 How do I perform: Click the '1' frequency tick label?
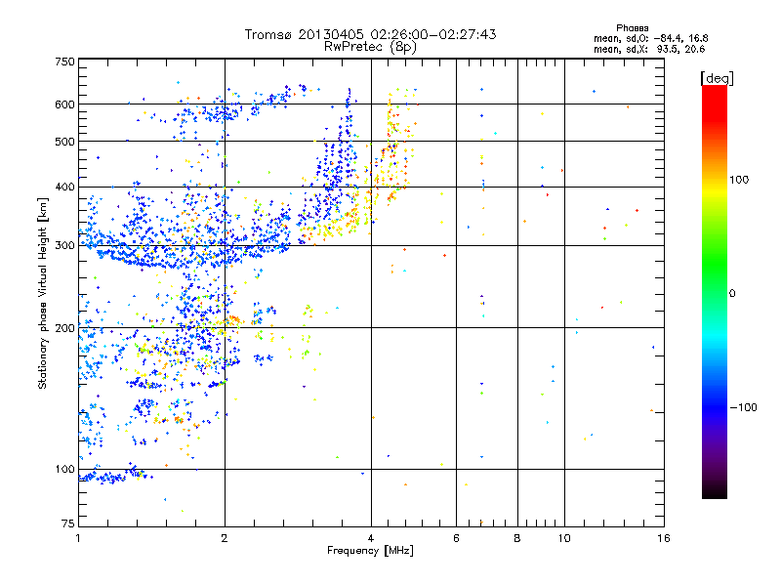pos(78,538)
